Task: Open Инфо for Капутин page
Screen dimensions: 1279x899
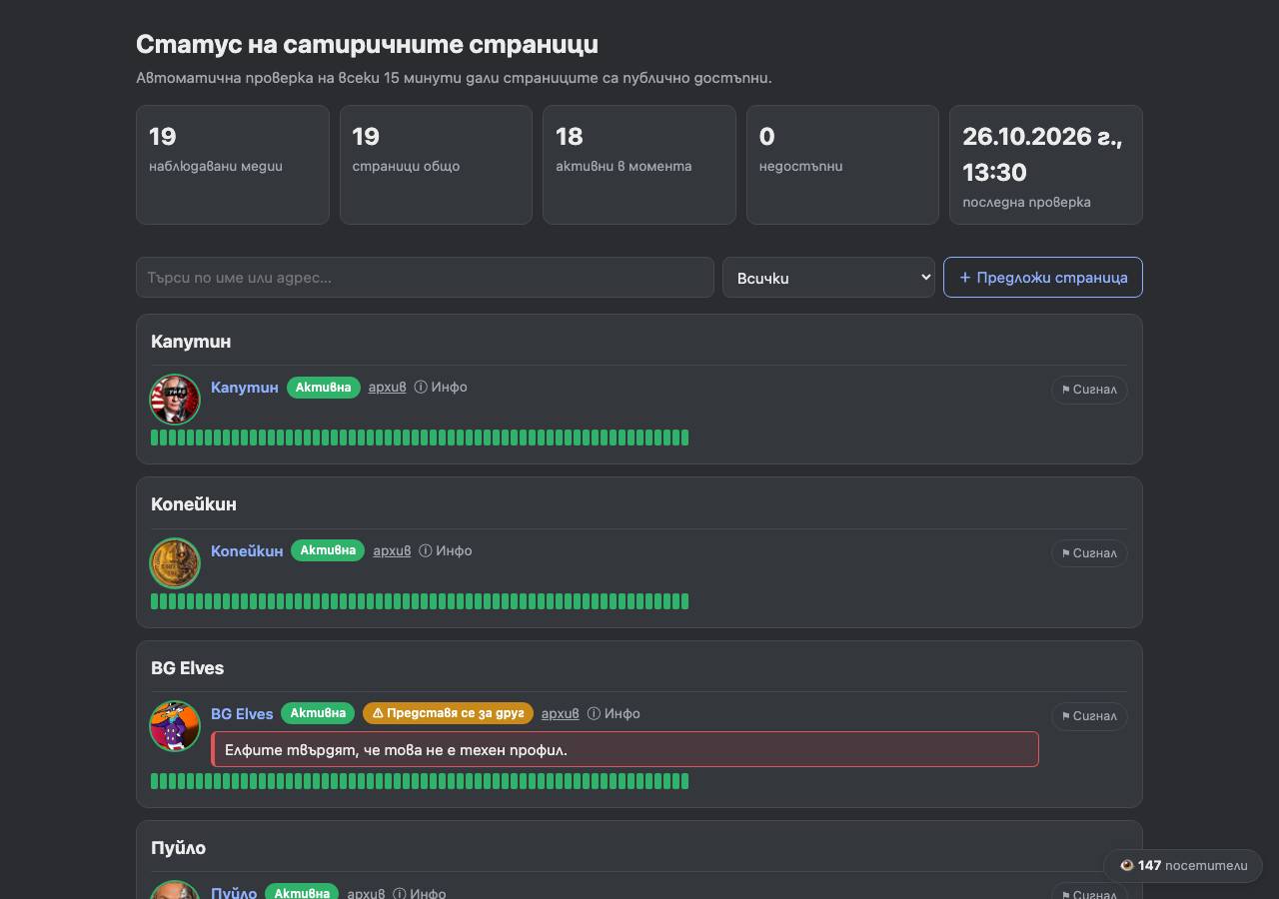Action: (x=441, y=387)
